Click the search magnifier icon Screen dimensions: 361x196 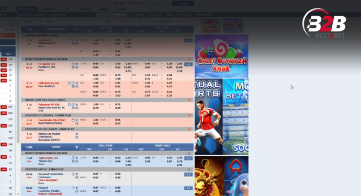(129, 15)
